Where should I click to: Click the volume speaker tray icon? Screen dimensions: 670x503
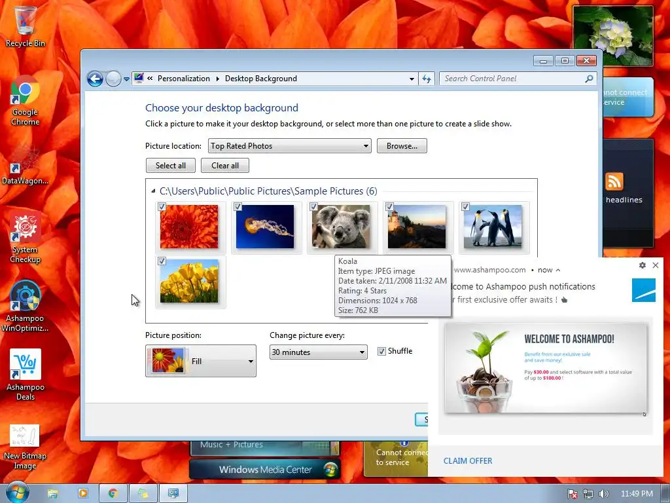point(603,494)
